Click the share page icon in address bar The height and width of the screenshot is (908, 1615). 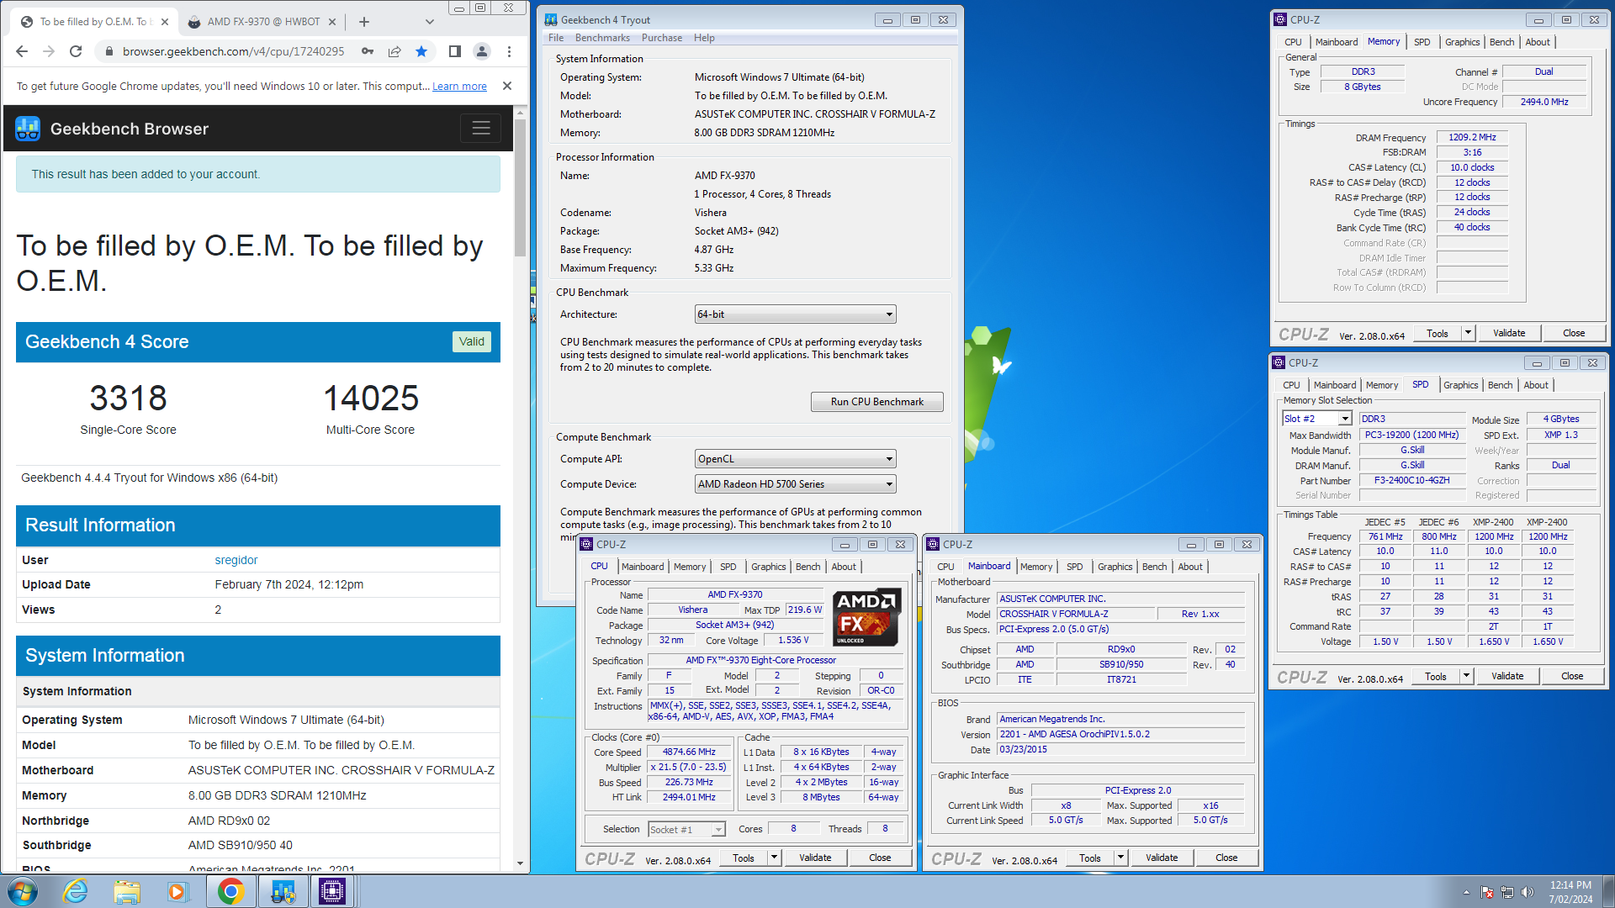point(394,51)
